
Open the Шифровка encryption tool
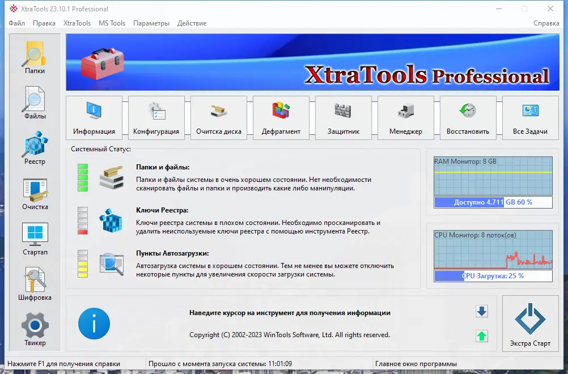[x=35, y=284]
